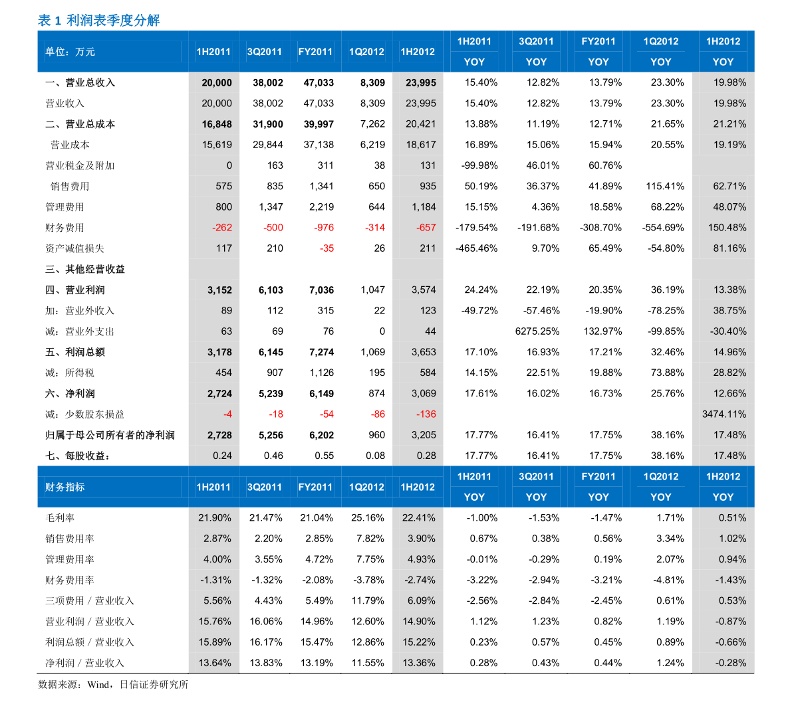Screen dimensions: 792x706
Task: Click the 1Q2012 header in 财务指标 table
Action: click(366, 487)
